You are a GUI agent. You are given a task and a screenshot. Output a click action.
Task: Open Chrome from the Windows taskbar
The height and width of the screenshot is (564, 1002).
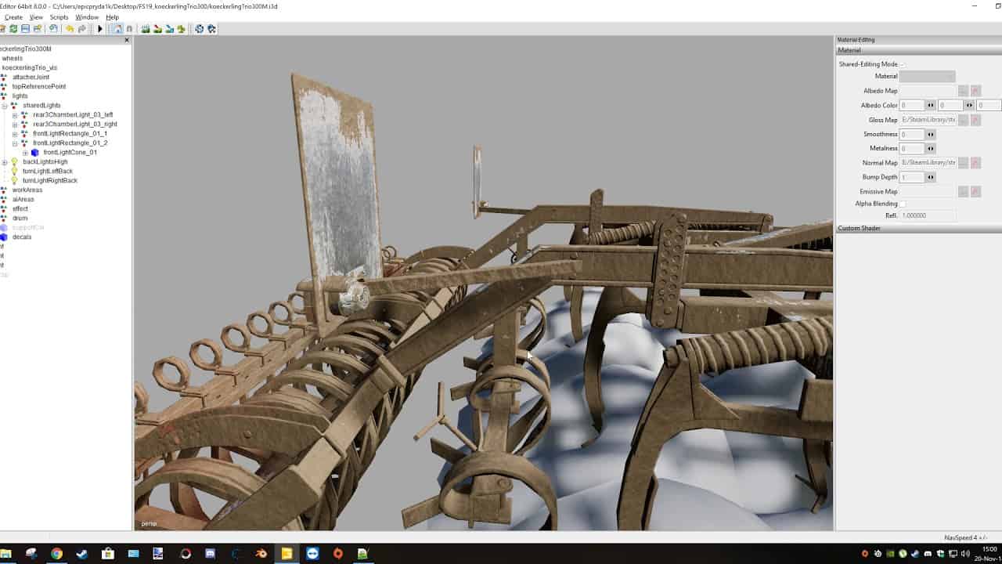[x=56, y=554]
